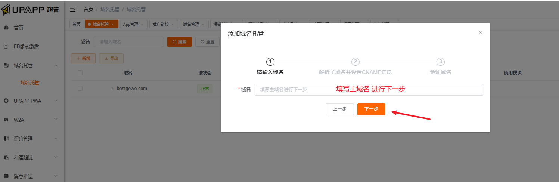Screen dimensions: 559x182
Task: Click step 2 circle in the wizard
Action: [x=355, y=62]
